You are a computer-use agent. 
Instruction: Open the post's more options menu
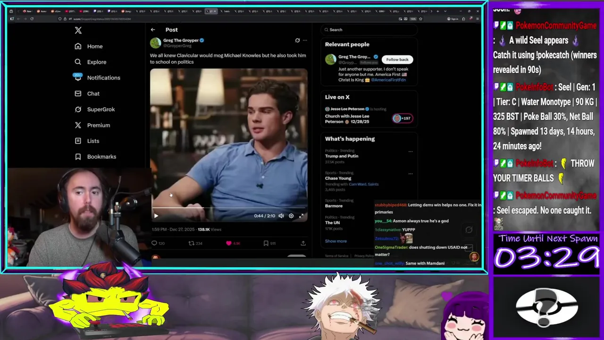tap(305, 41)
